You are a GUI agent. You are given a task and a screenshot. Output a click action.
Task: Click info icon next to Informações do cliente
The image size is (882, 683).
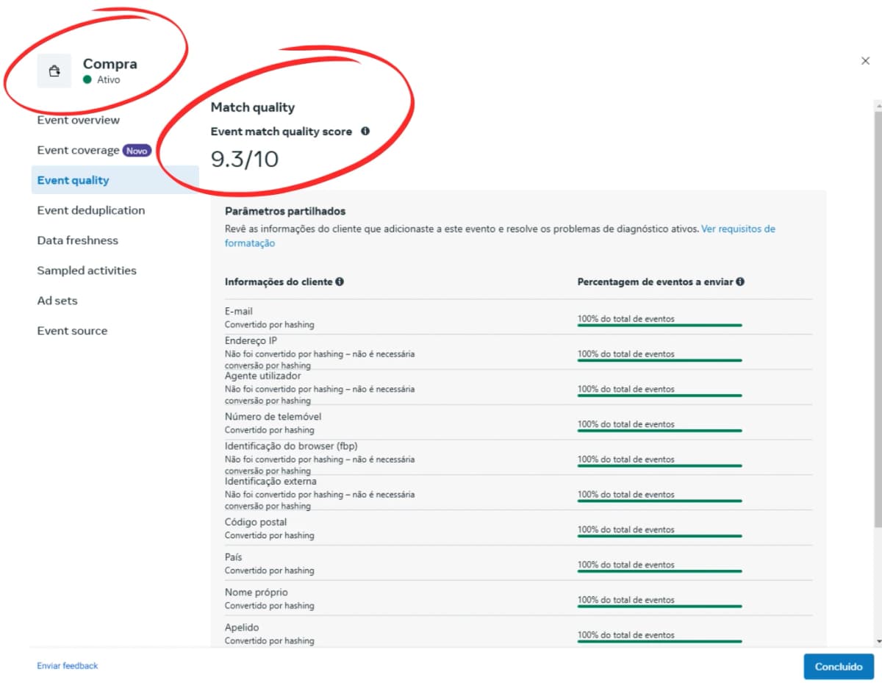click(x=340, y=282)
